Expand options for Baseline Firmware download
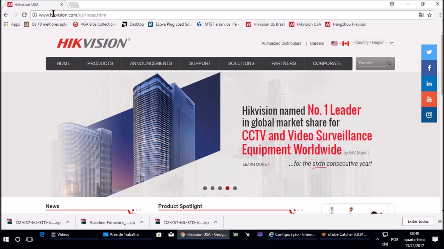This screenshot has width=444, height=249. pyautogui.click(x=142, y=222)
